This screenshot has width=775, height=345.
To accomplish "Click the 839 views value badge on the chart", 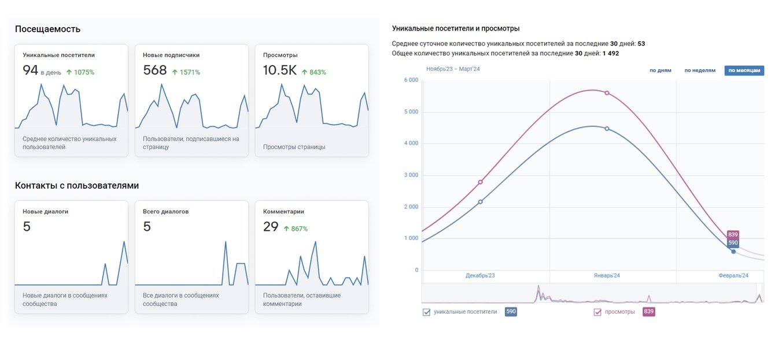I will coord(733,234).
